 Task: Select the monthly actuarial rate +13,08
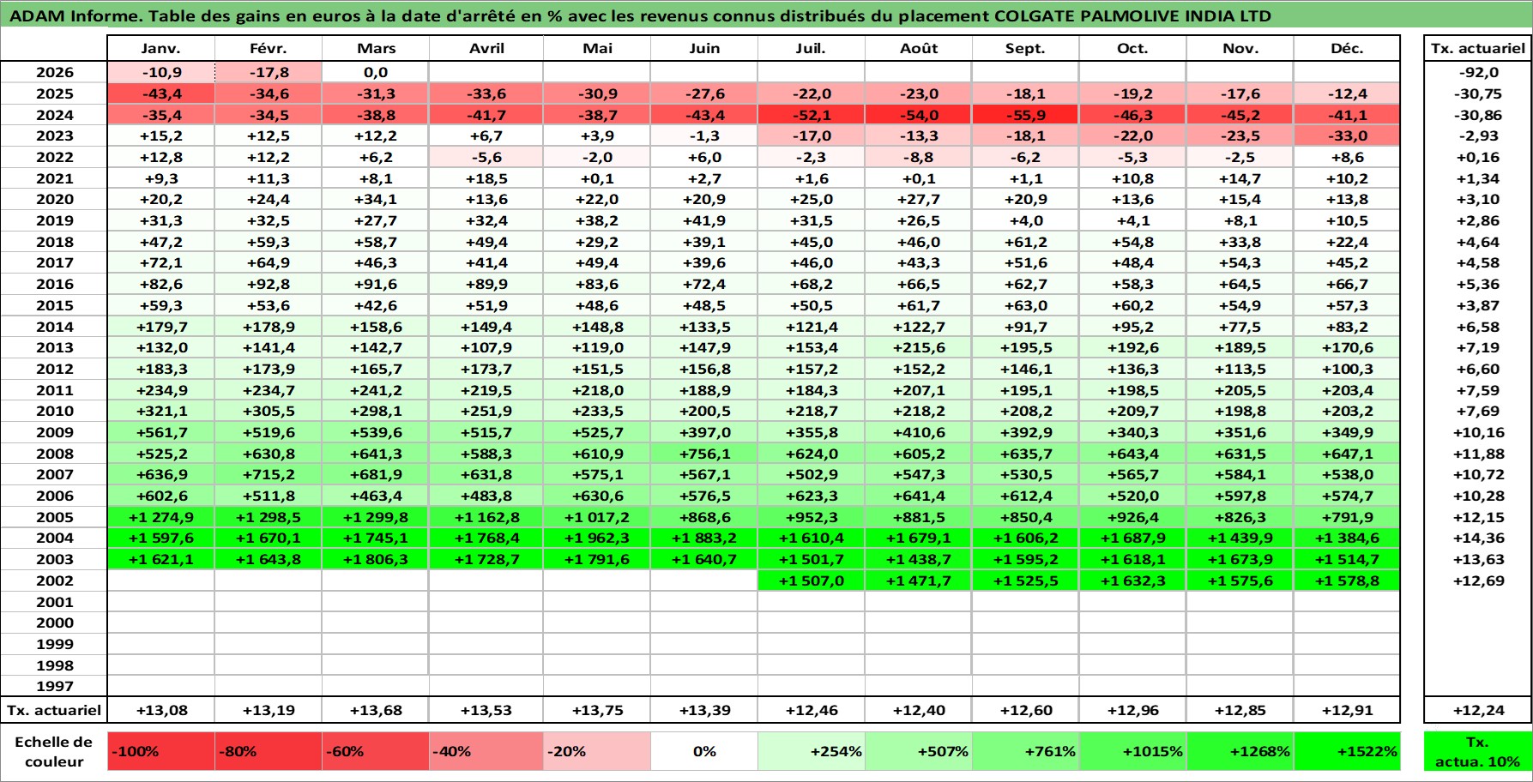[x=161, y=710]
